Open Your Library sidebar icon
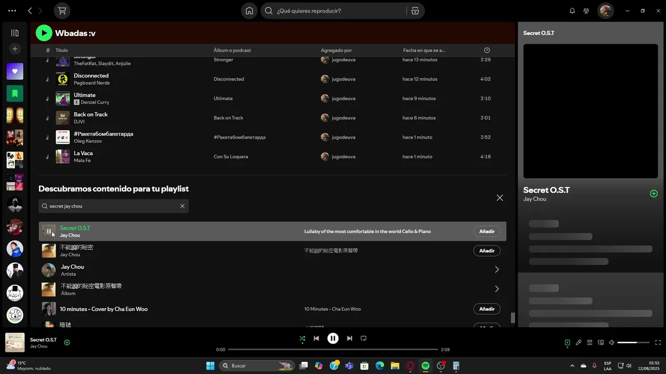Image resolution: width=666 pixels, height=374 pixels. click(x=15, y=33)
